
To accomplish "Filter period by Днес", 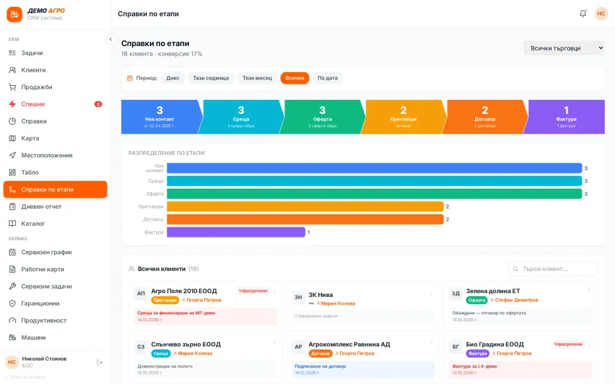I will click(x=172, y=78).
